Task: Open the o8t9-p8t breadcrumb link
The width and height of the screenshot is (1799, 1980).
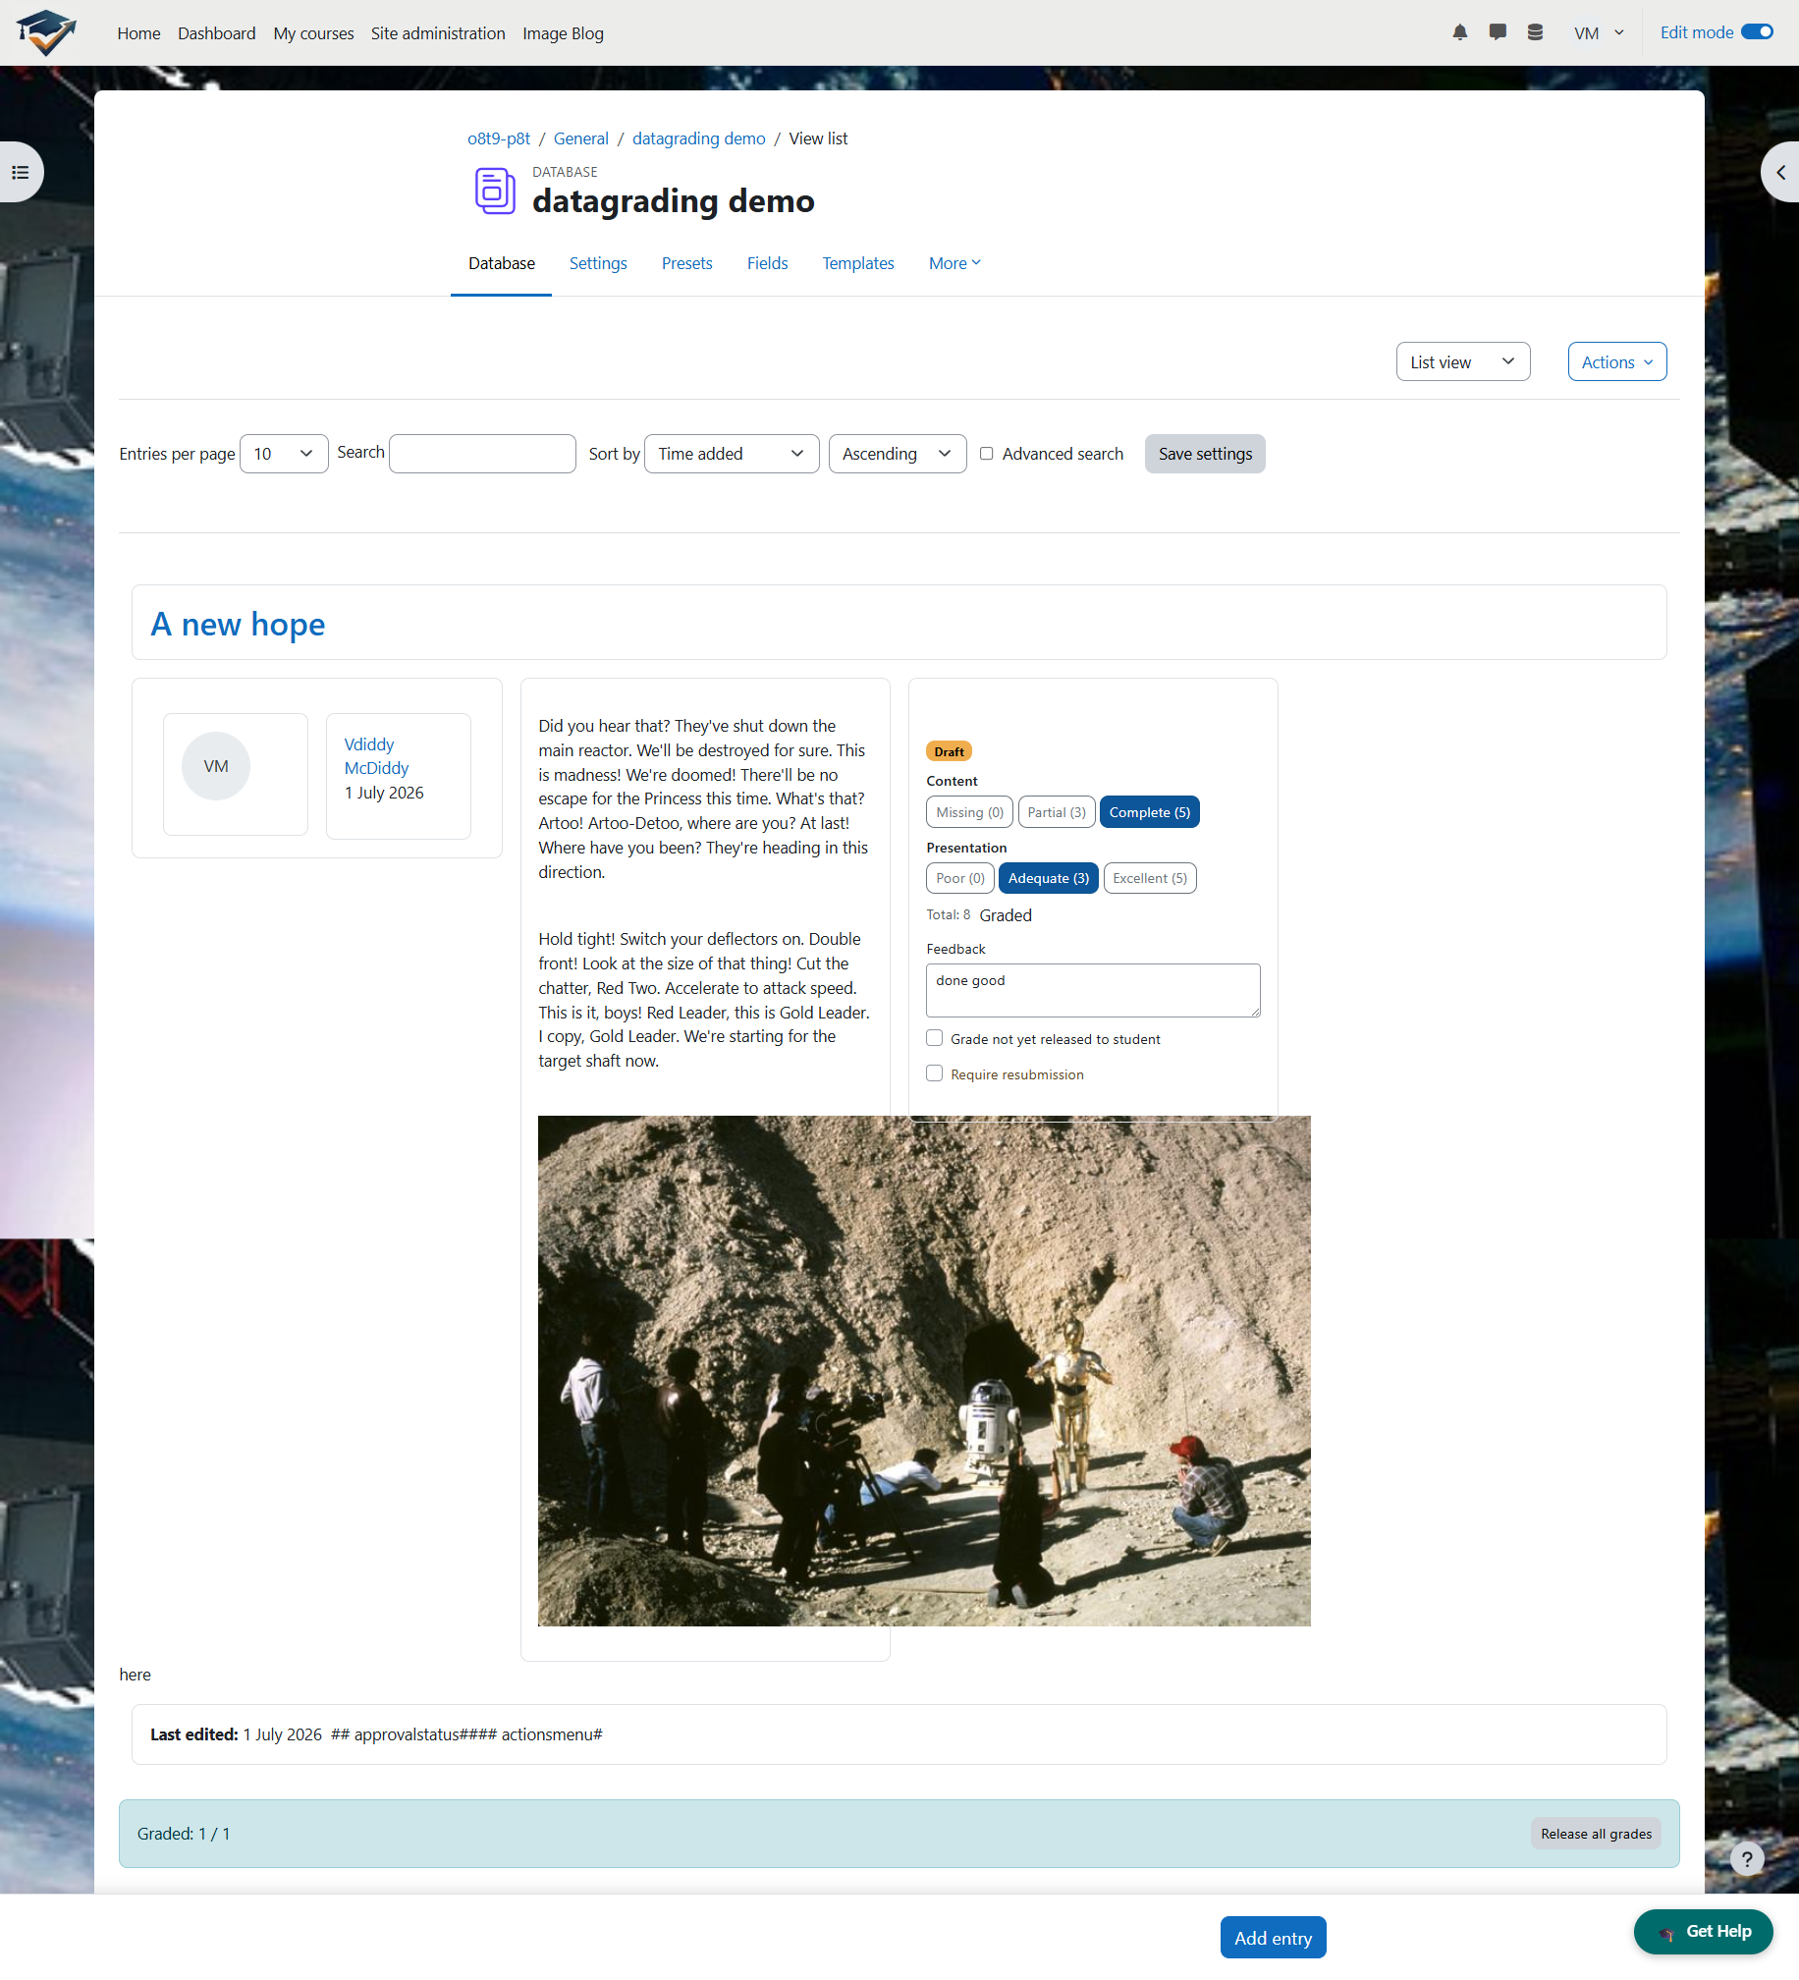Action: coord(499,138)
